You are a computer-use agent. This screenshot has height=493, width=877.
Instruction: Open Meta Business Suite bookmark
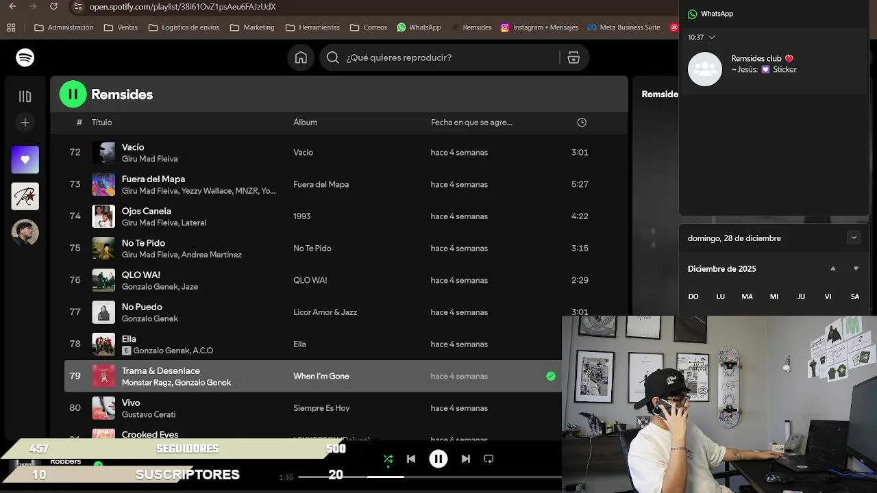(623, 27)
